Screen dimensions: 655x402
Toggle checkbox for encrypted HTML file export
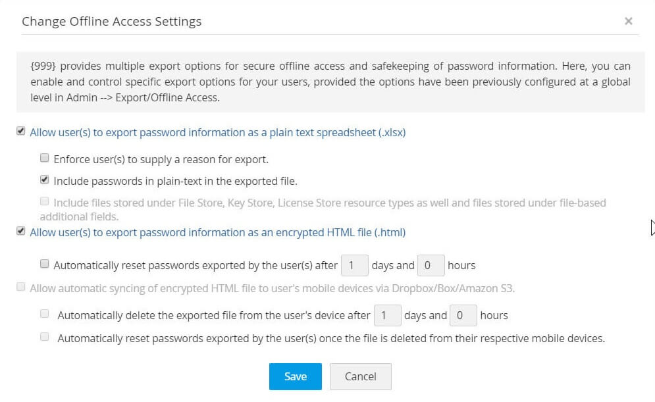point(21,232)
